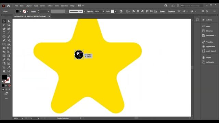
Task: Select the Scale tool
Action: tap(9, 44)
